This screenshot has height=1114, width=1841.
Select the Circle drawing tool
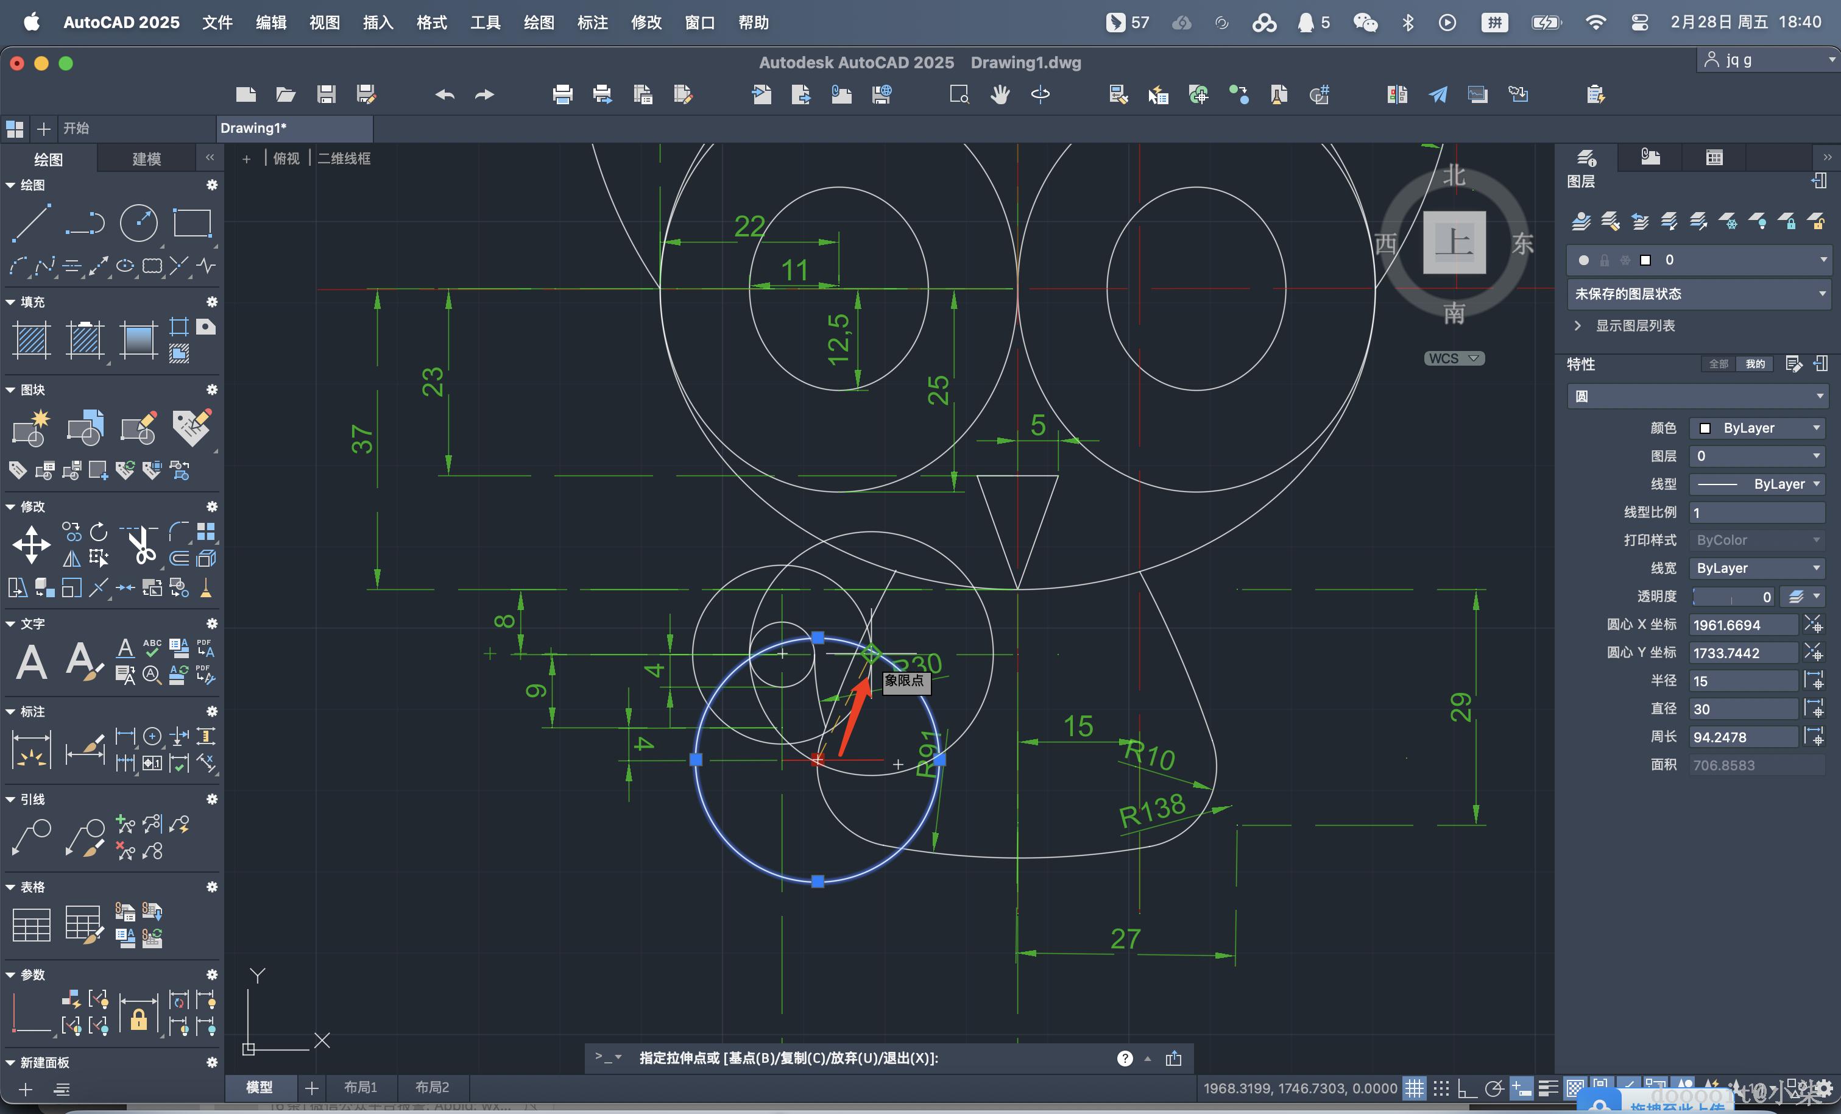point(139,223)
